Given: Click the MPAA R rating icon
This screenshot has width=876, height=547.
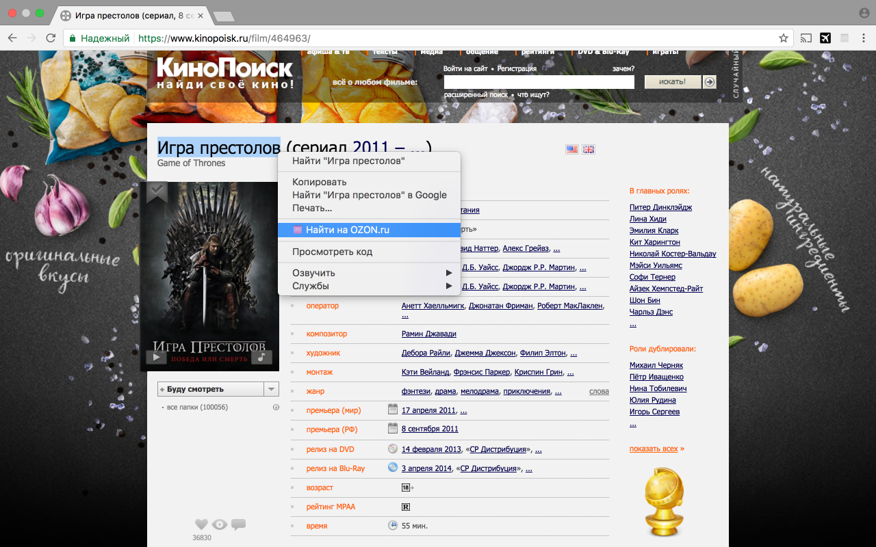Looking at the screenshot, I should click(406, 507).
